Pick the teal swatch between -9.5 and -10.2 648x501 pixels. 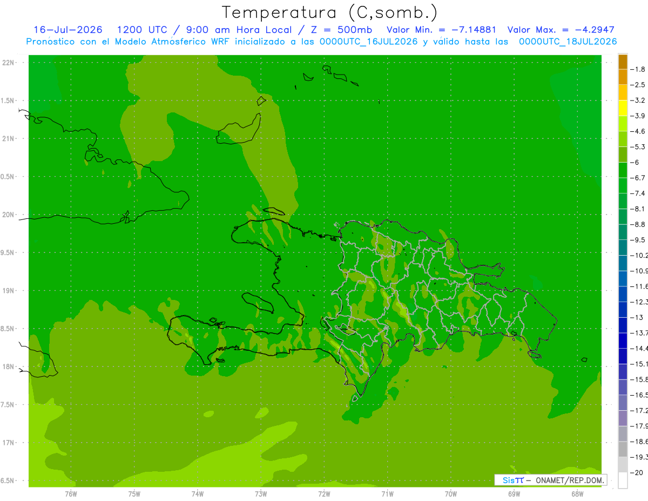coord(623,248)
